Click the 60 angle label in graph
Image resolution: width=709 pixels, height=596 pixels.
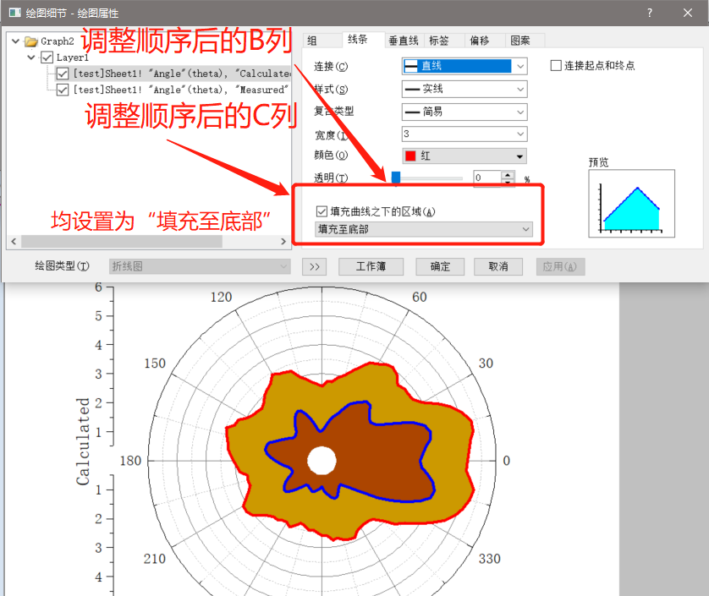419,297
